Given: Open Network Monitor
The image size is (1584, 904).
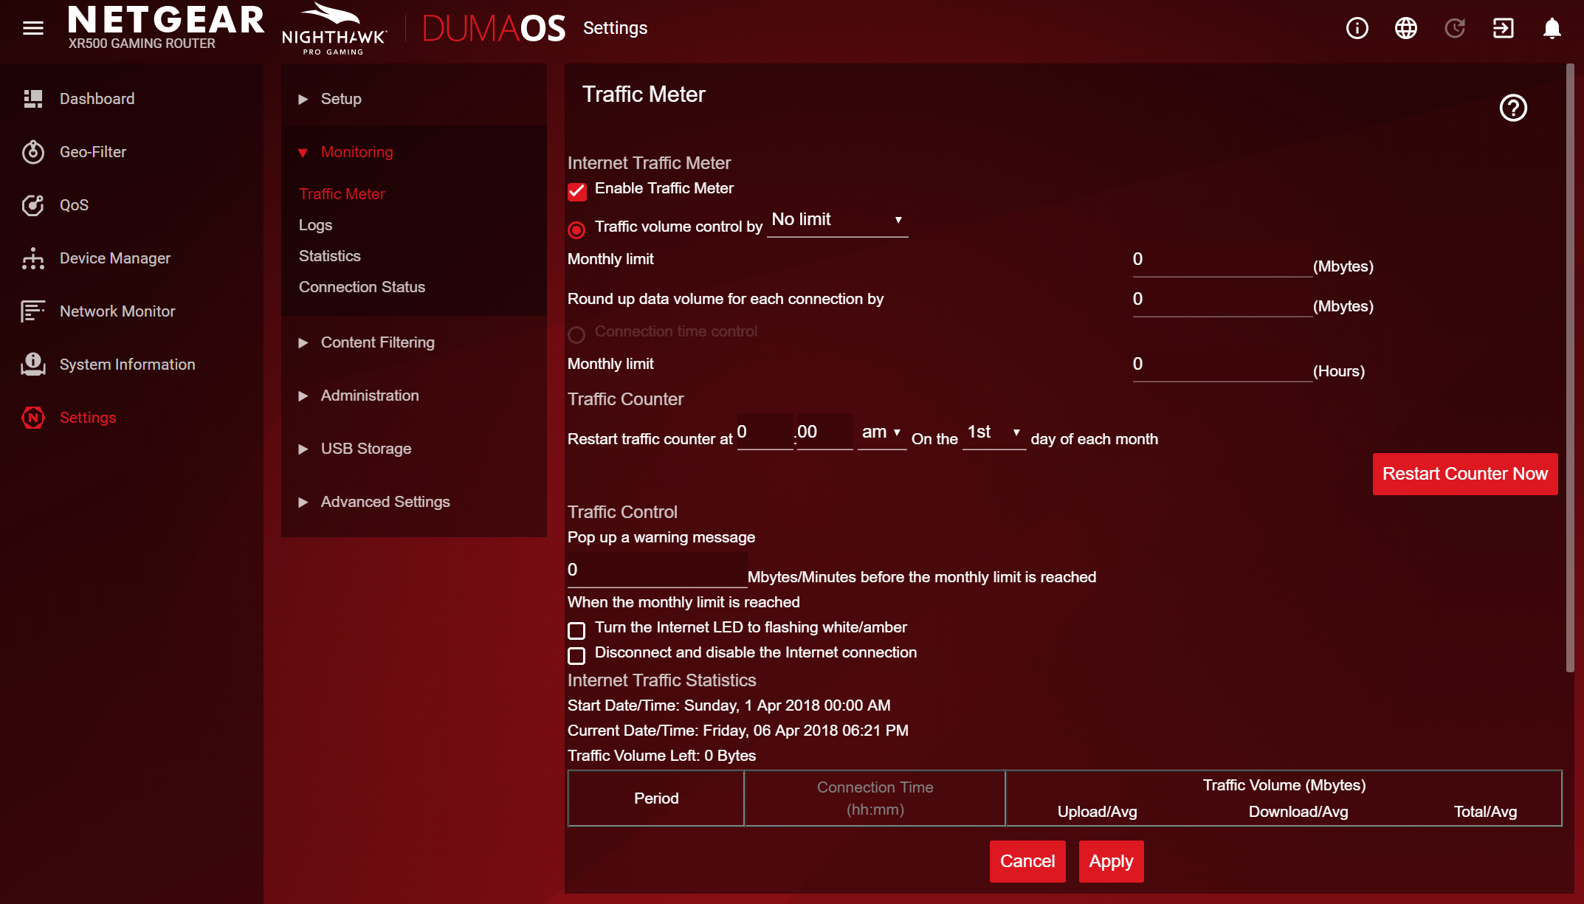Looking at the screenshot, I should (117, 311).
